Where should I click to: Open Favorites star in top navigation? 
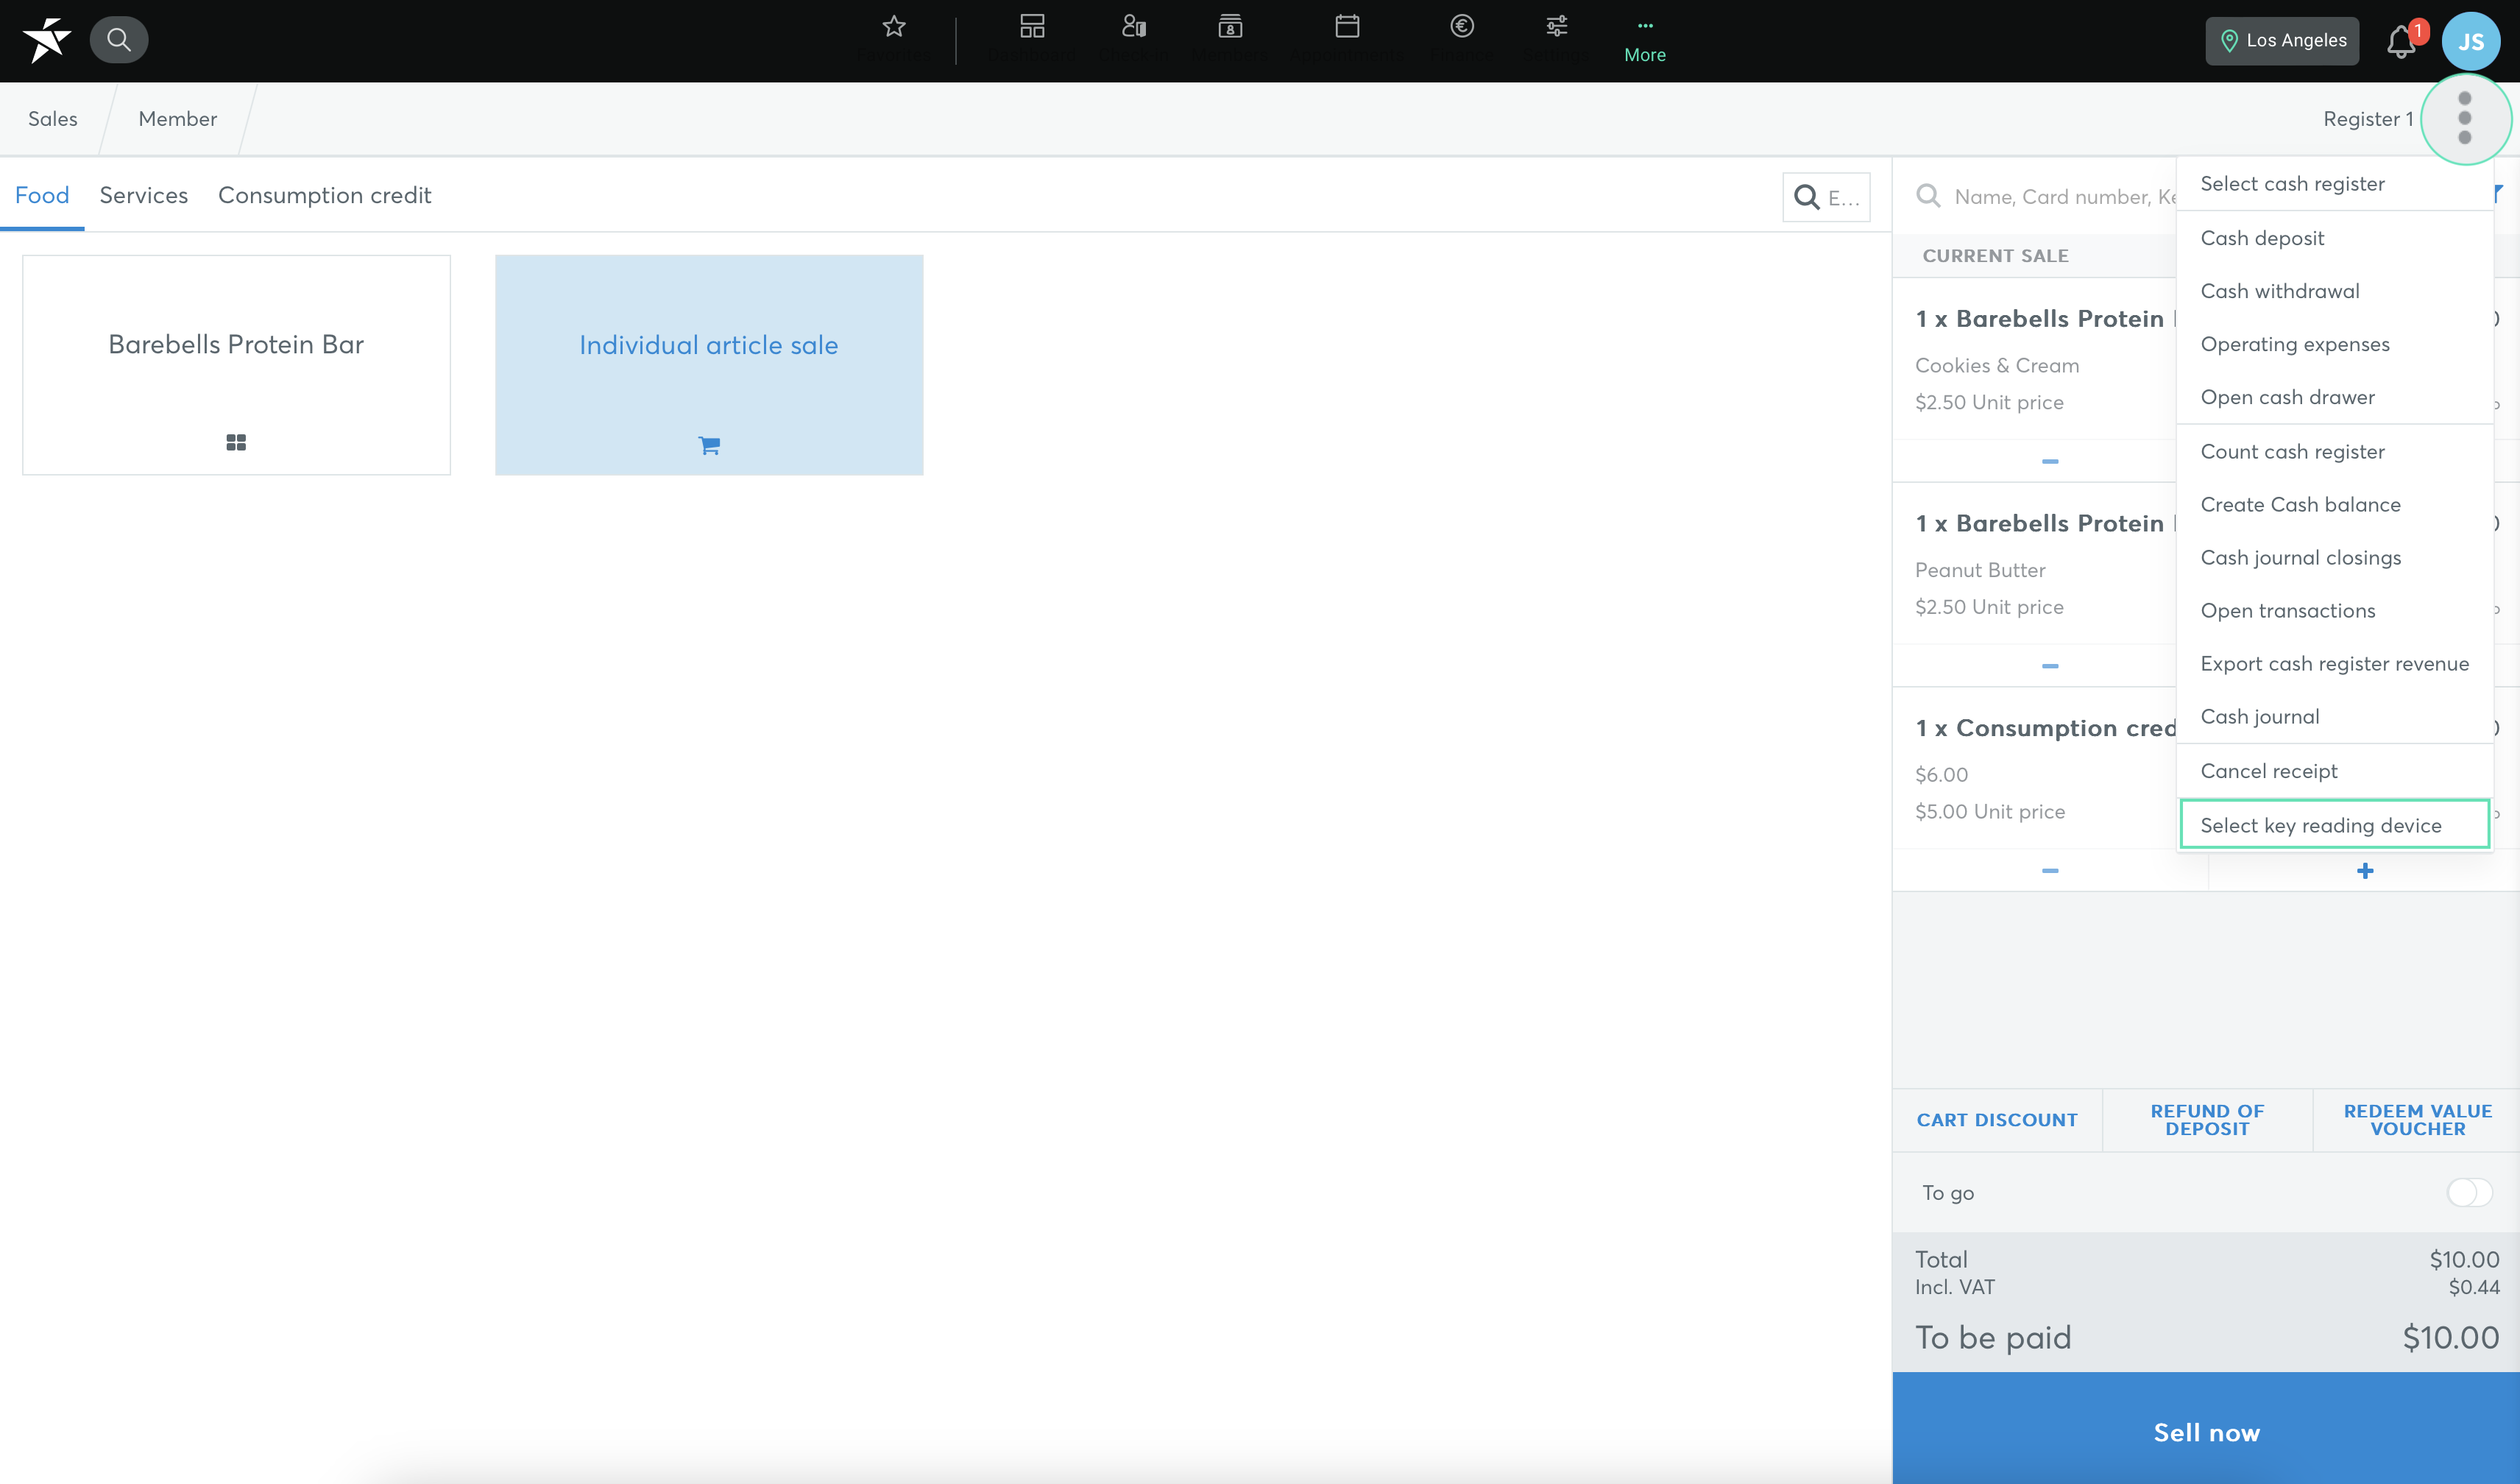click(894, 27)
